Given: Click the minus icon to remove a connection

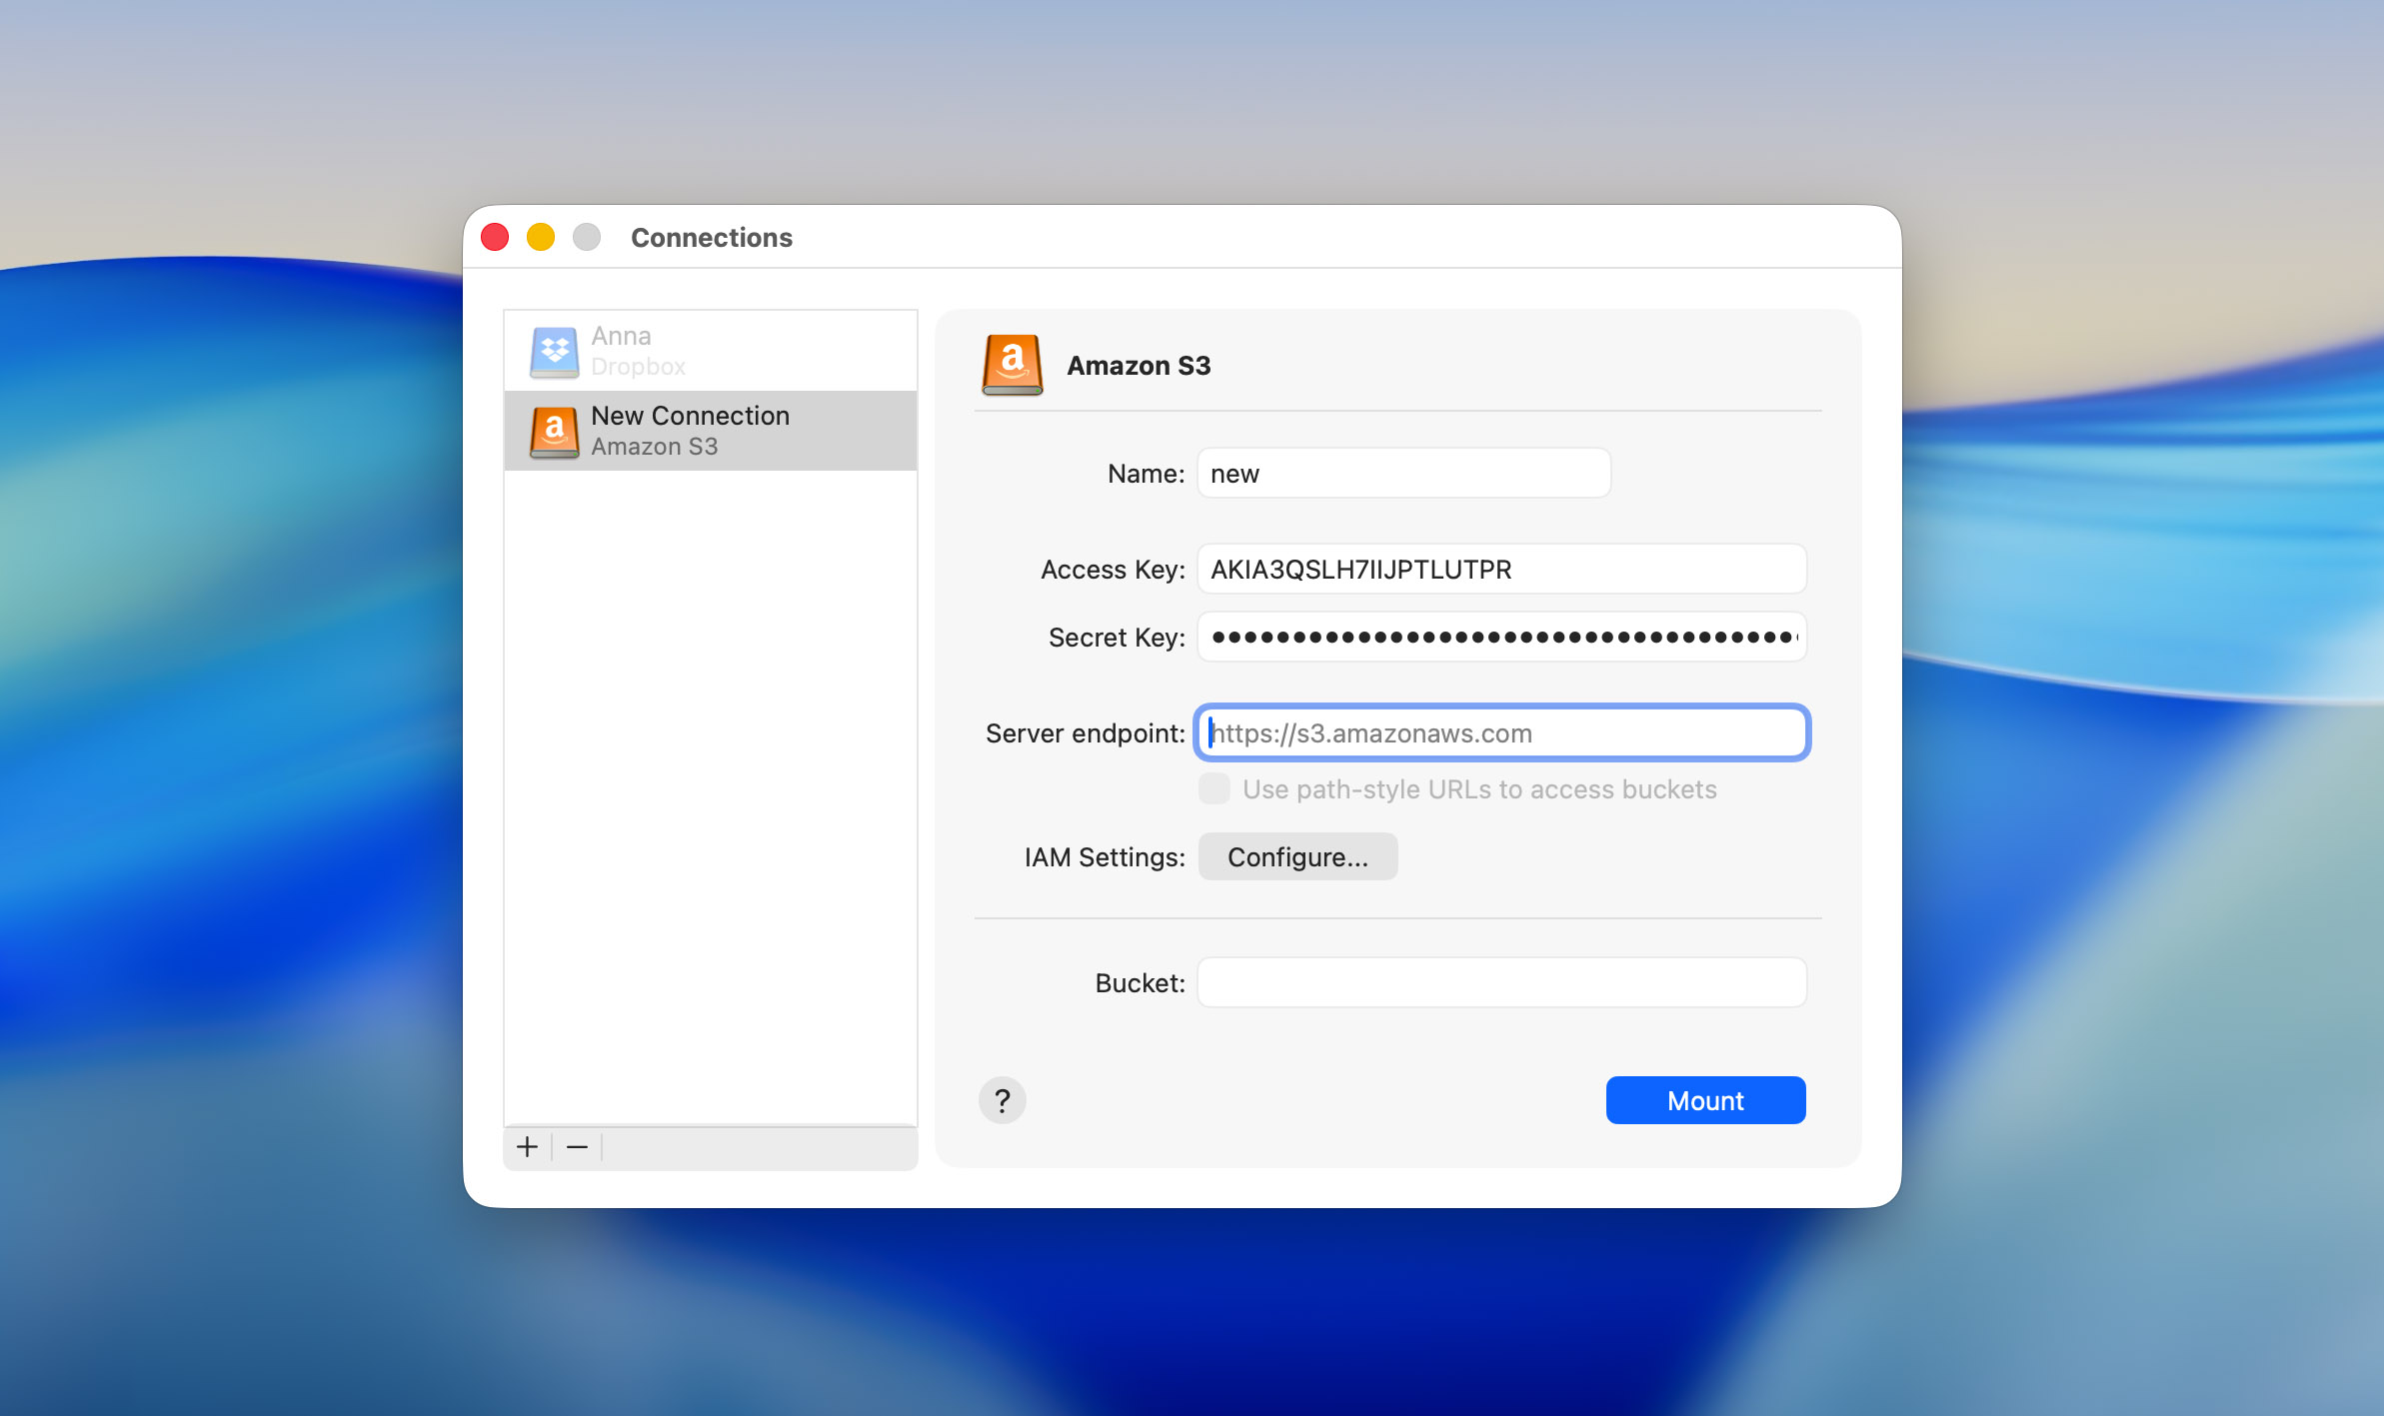Looking at the screenshot, I should click(576, 1146).
